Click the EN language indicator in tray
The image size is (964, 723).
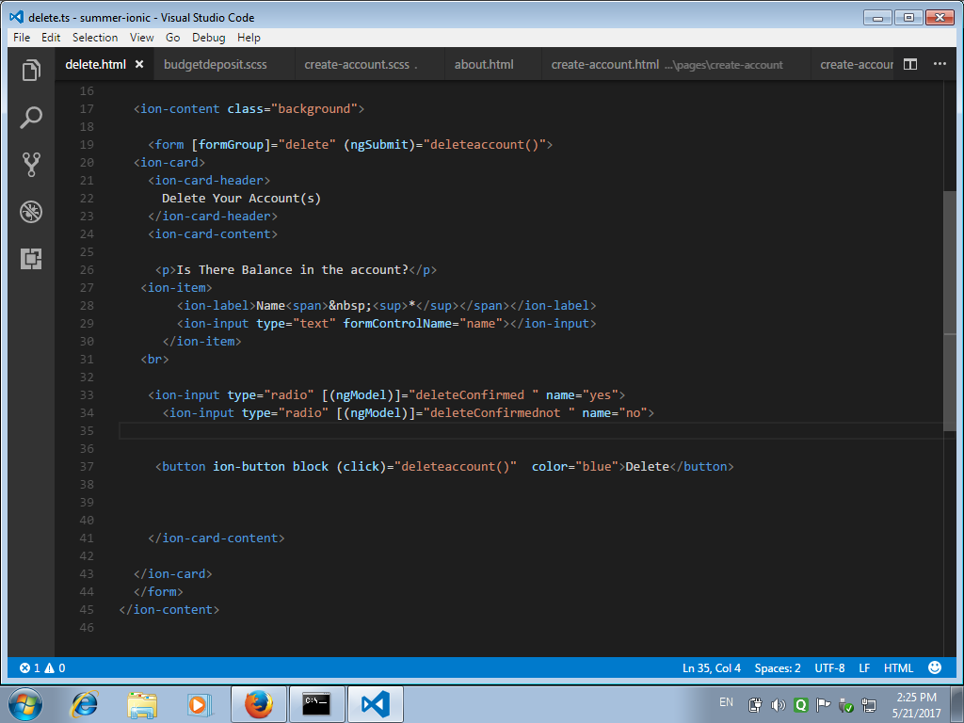726,701
